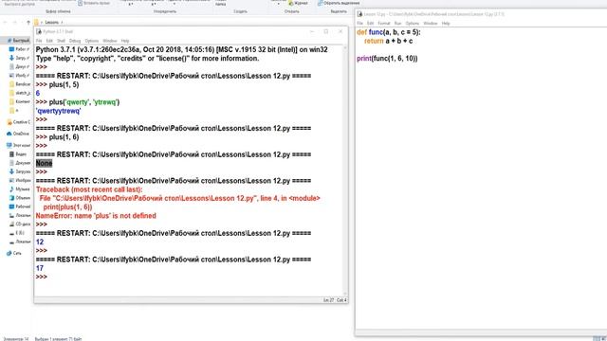Click print(func(1, 6, 10)) line in editor
This screenshot has height=341, width=607.
(387, 59)
